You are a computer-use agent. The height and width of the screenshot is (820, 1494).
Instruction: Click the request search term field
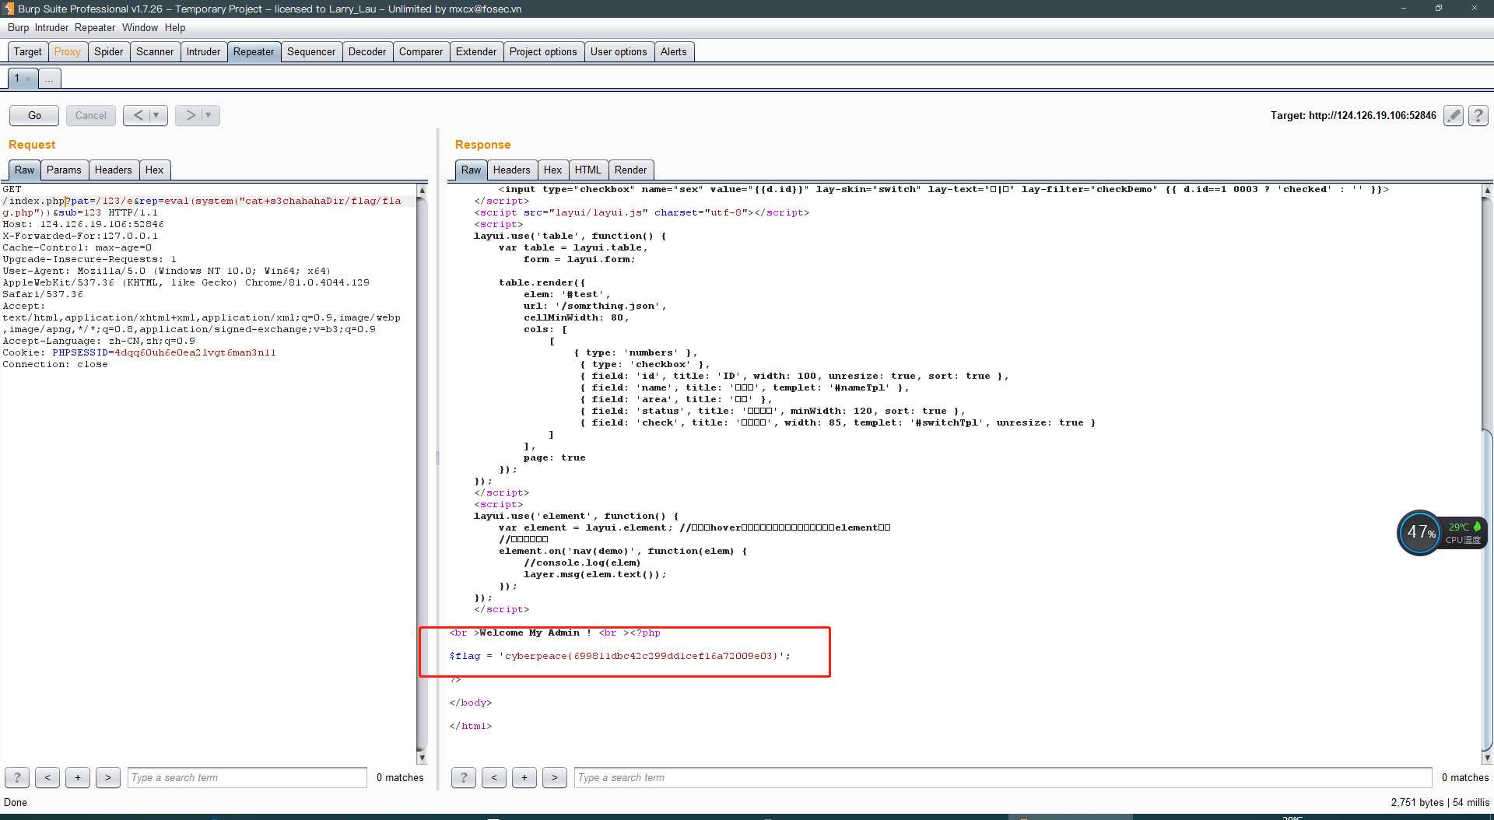pos(247,777)
